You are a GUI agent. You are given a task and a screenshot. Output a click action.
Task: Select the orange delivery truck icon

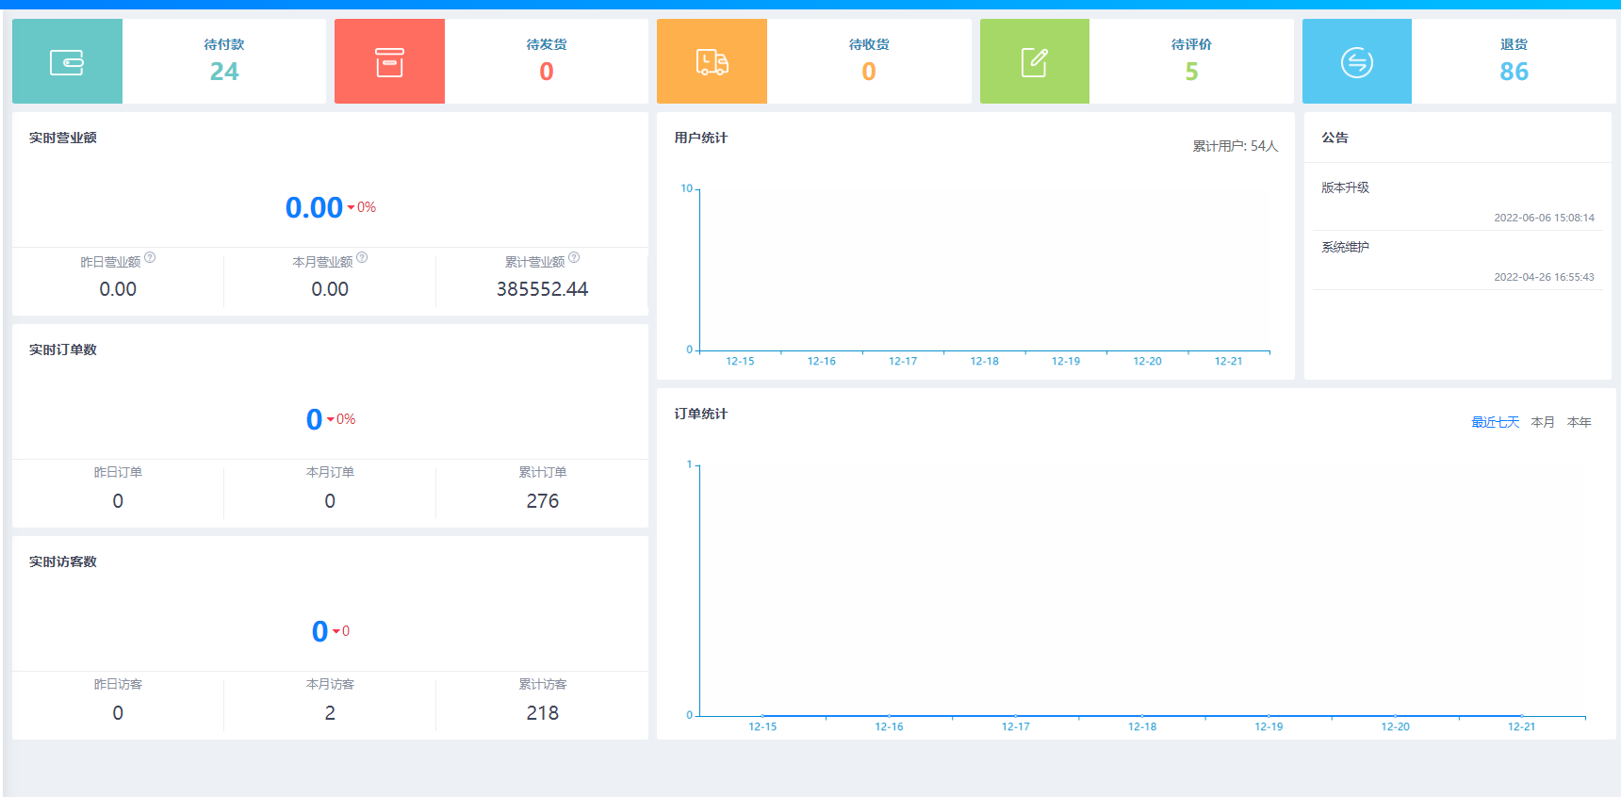pos(712,62)
